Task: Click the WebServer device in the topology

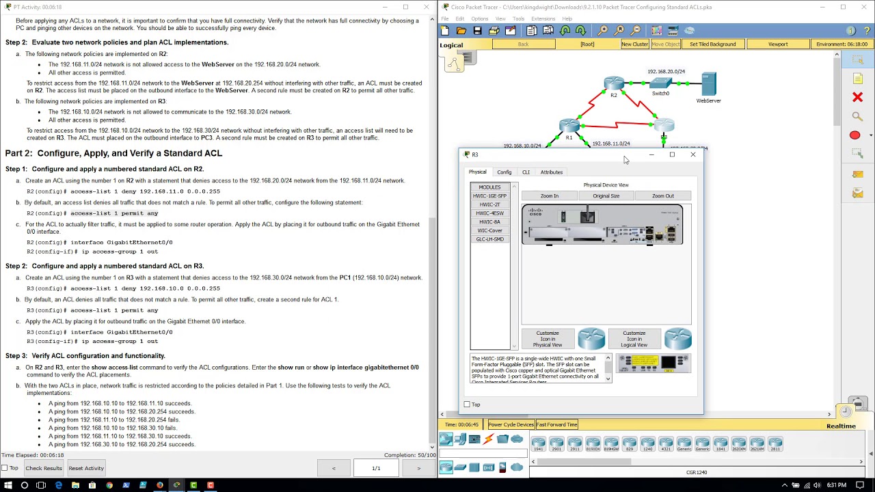Action: point(708,85)
